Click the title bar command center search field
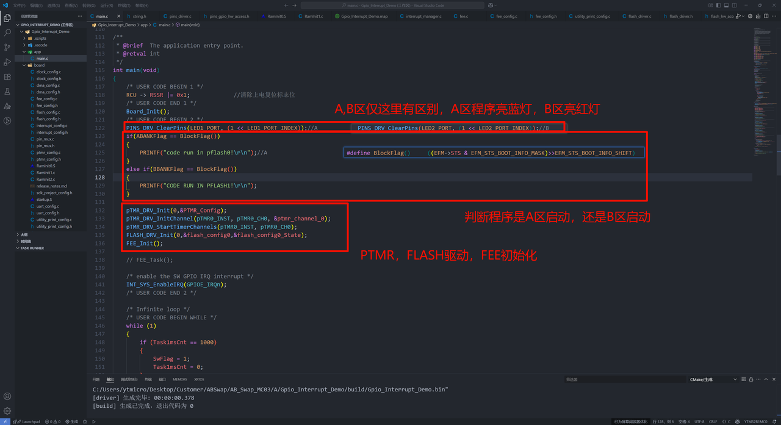The width and height of the screenshot is (781, 425). pos(392,5)
